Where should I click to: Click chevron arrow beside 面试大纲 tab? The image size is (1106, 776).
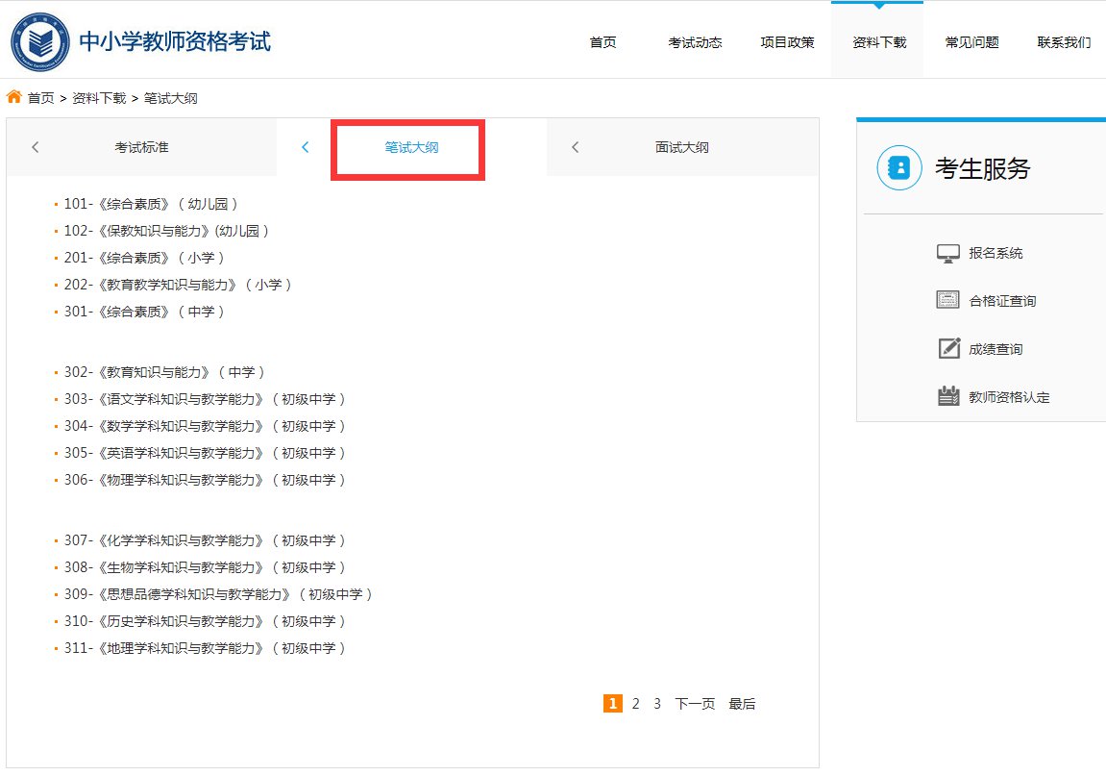click(x=576, y=147)
